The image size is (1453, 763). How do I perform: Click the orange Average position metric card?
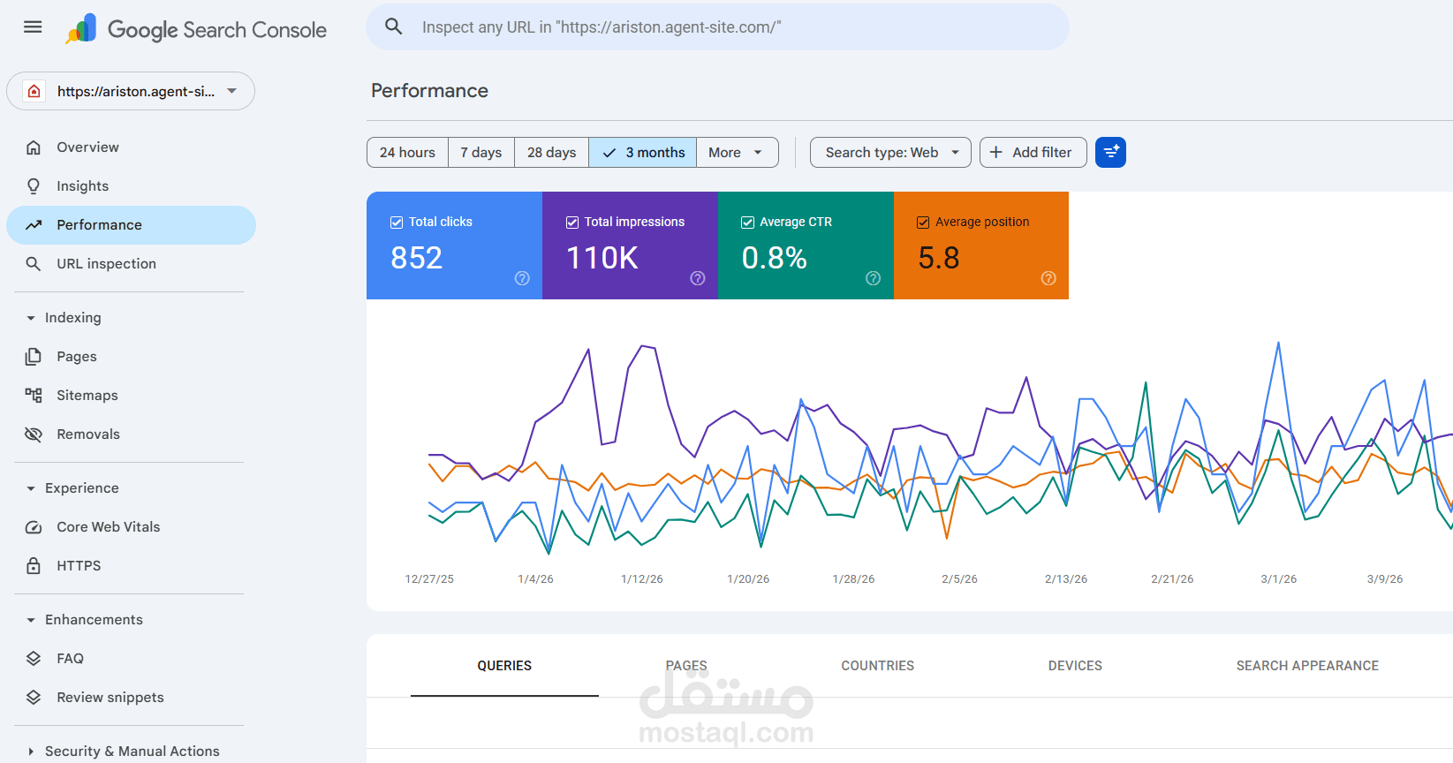point(981,246)
